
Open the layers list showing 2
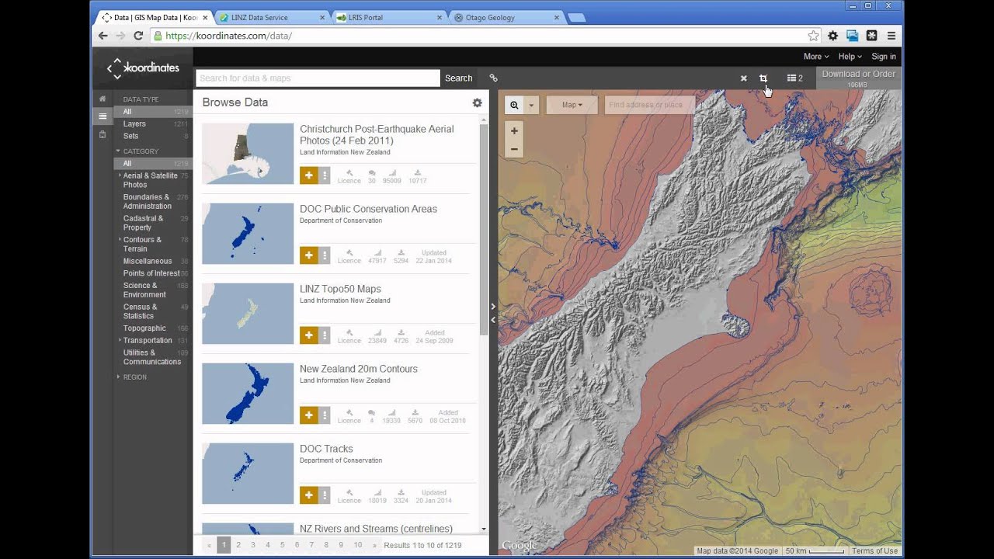(794, 78)
